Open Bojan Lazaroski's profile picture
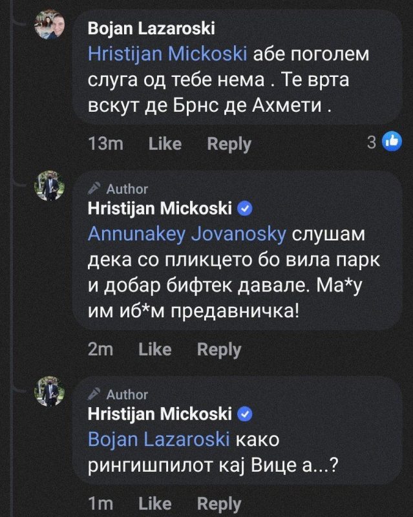This screenshot has width=413, height=517. coord(50,25)
